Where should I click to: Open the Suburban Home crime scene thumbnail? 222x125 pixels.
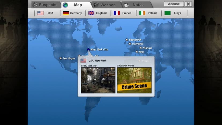point(134,80)
